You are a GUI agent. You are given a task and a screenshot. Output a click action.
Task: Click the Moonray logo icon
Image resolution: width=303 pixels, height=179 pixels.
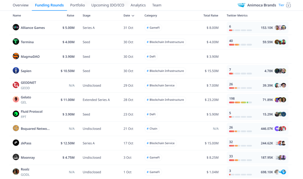(x=16, y=157)
